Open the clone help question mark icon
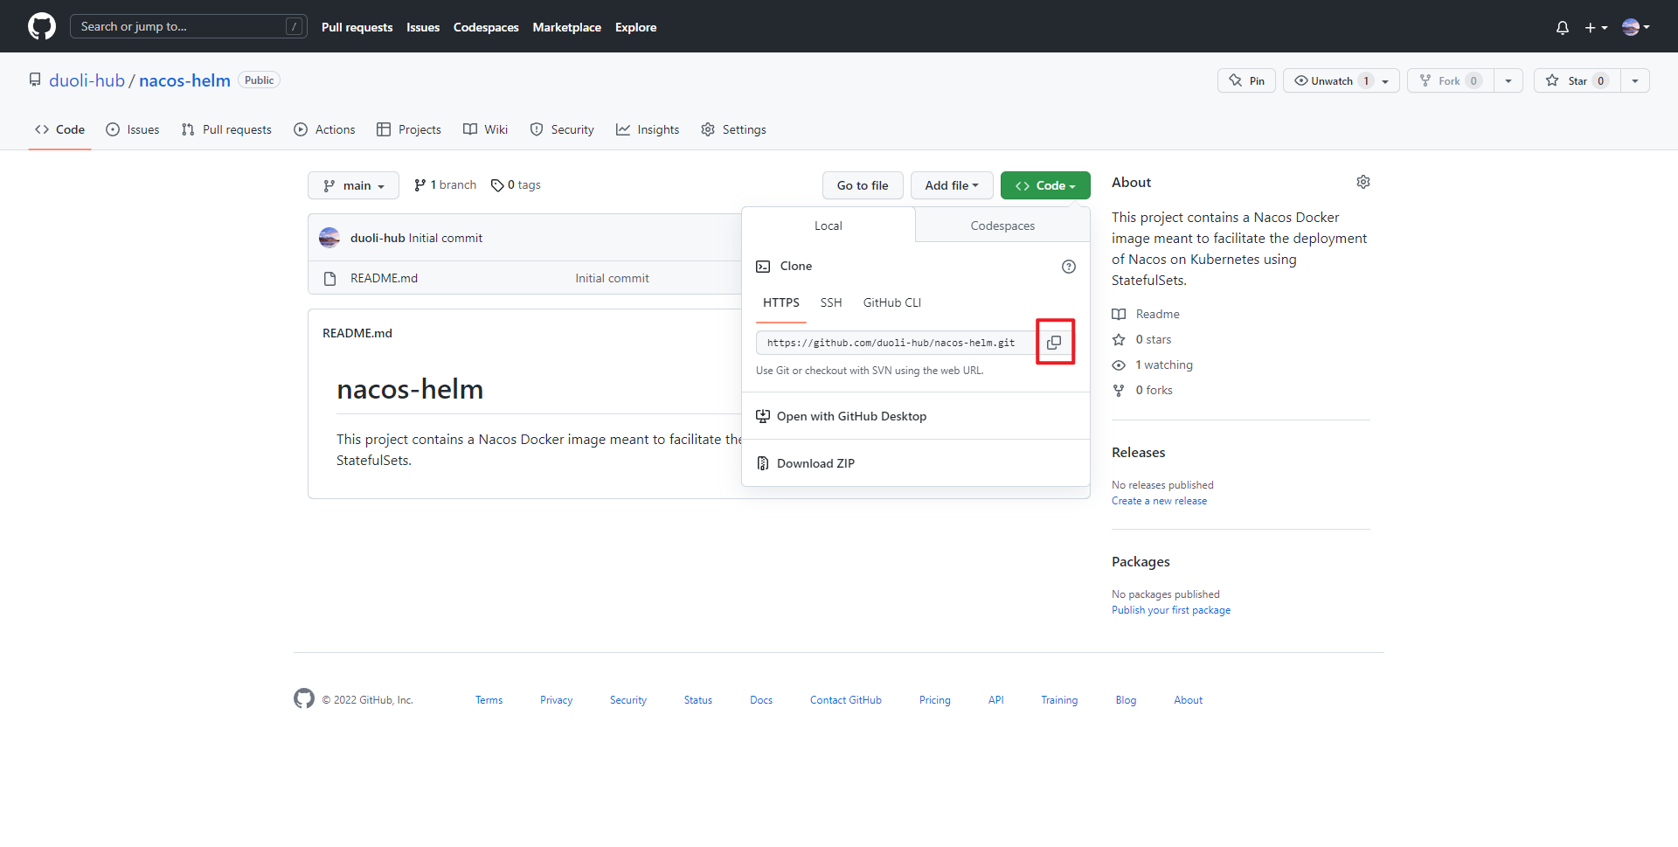Image resolution: width=1678 pixels, height=847 pixels. coord(1068,267)
